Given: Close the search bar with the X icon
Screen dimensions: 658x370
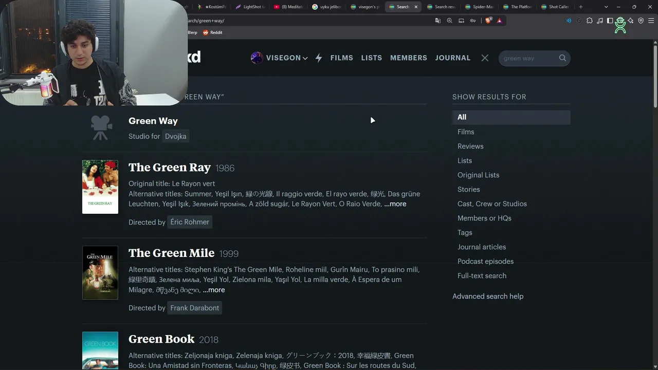Looking at the screenshot, I should [x=485, y=58].
